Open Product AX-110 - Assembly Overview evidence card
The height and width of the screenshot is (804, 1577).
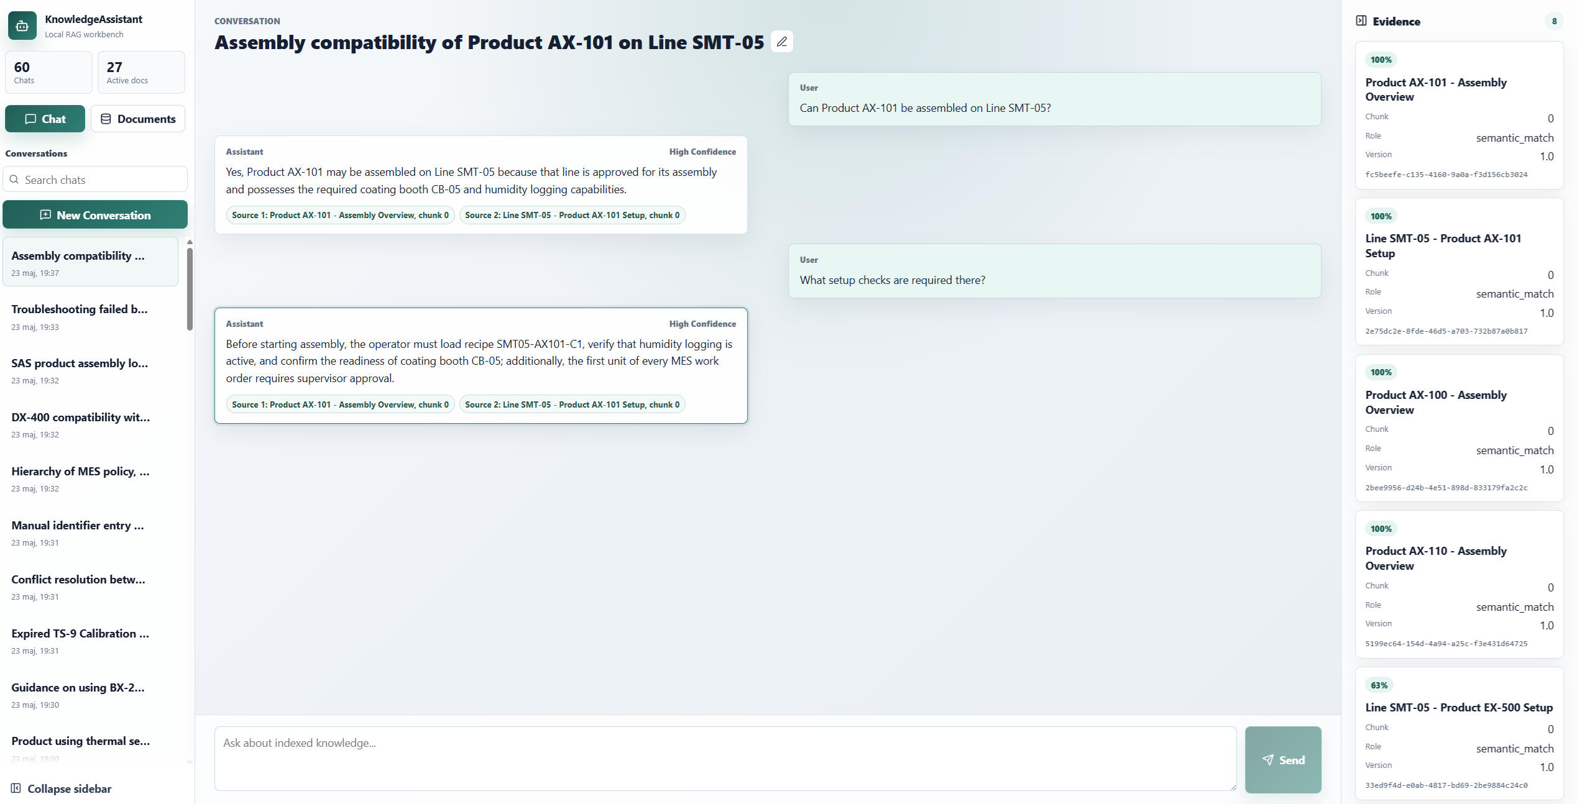point(1459,584)
